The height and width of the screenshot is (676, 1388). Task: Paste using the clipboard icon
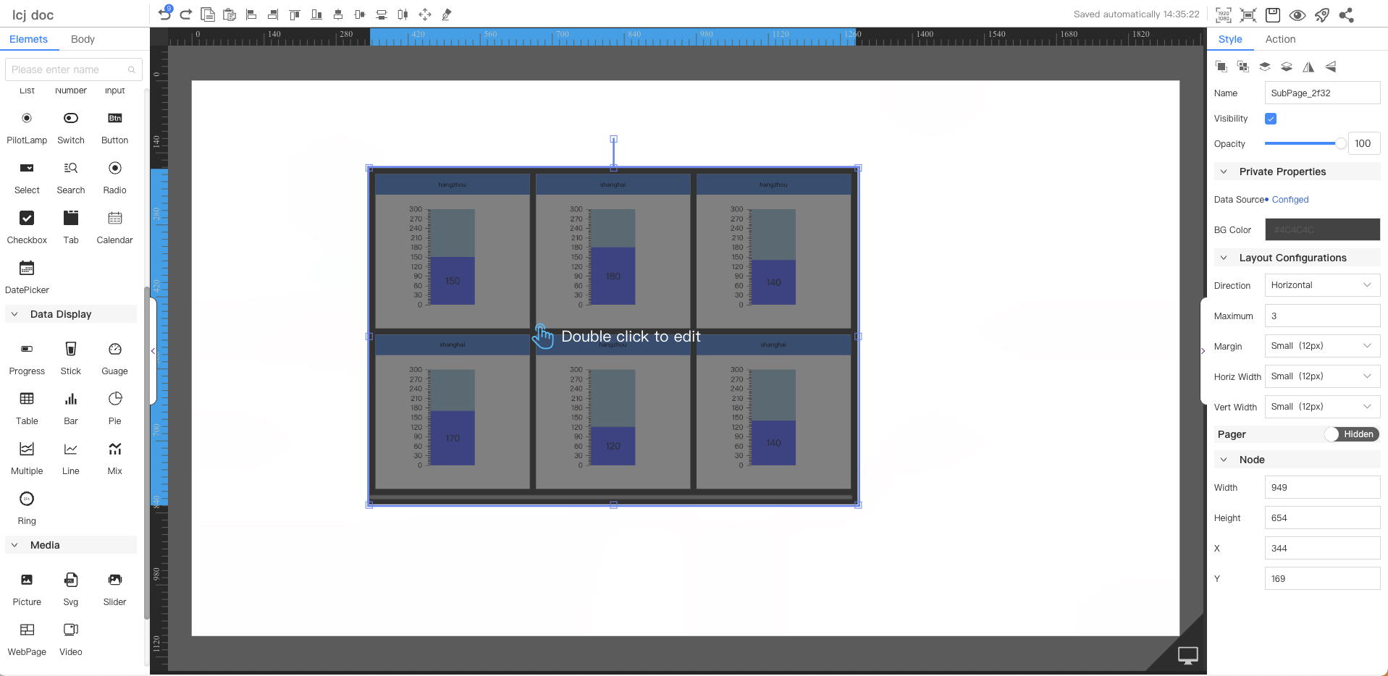click(x=230, y=14)
